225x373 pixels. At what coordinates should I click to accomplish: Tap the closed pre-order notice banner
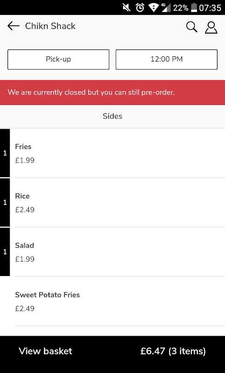point(112,92)
